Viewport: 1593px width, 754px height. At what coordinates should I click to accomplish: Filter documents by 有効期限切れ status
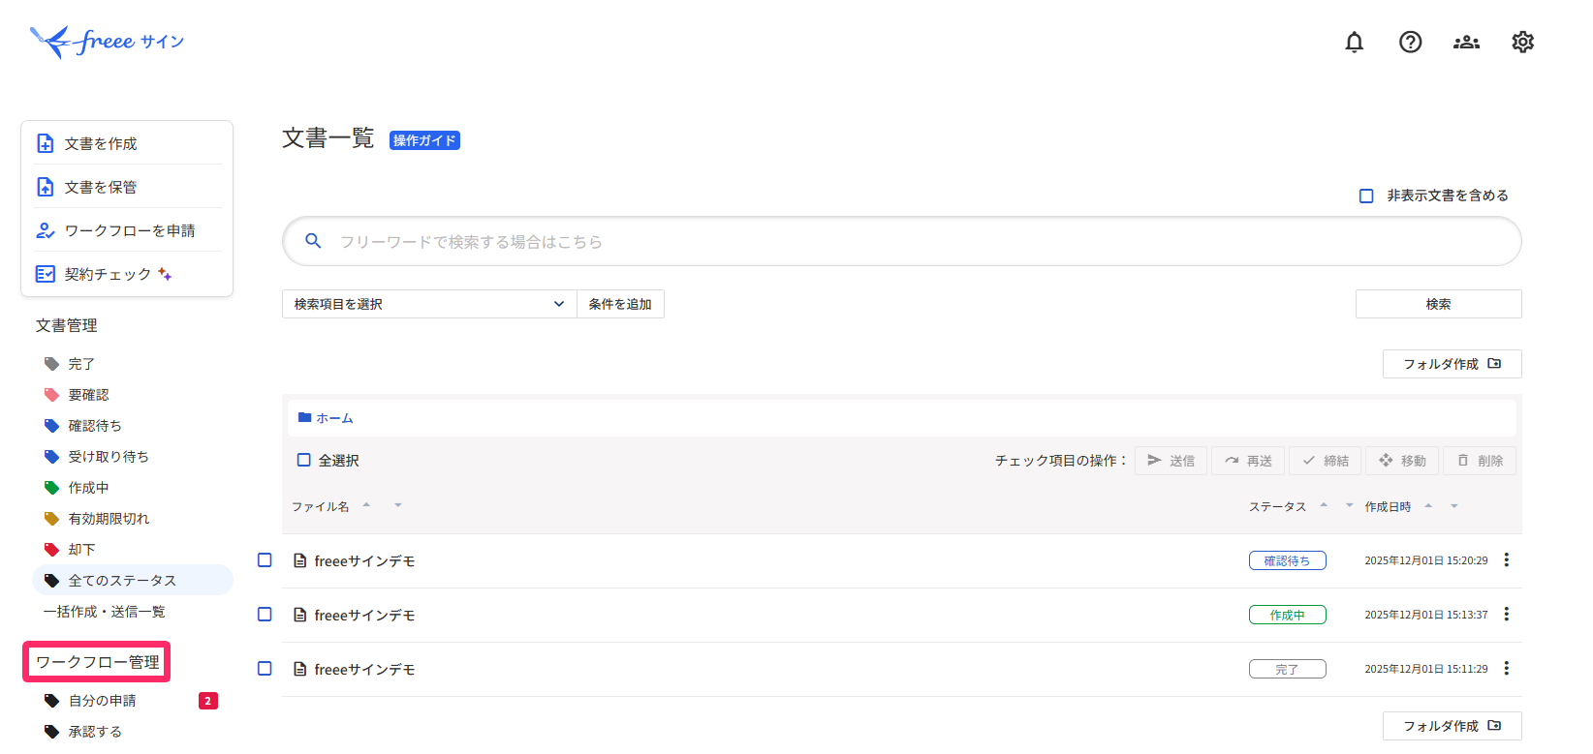[x=109, y=519]
